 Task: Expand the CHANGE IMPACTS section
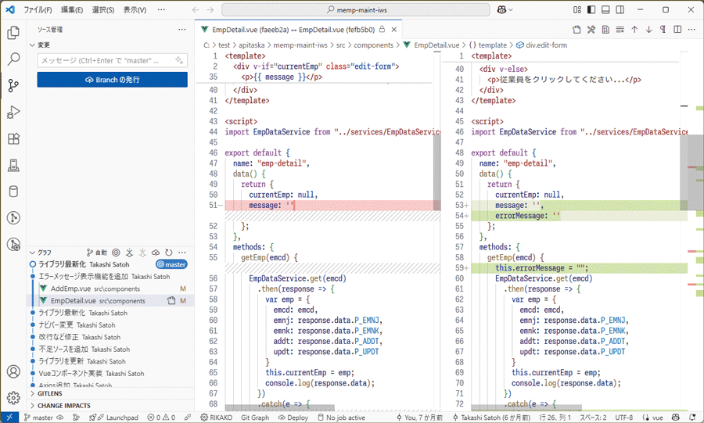click(x=63, y=406)
